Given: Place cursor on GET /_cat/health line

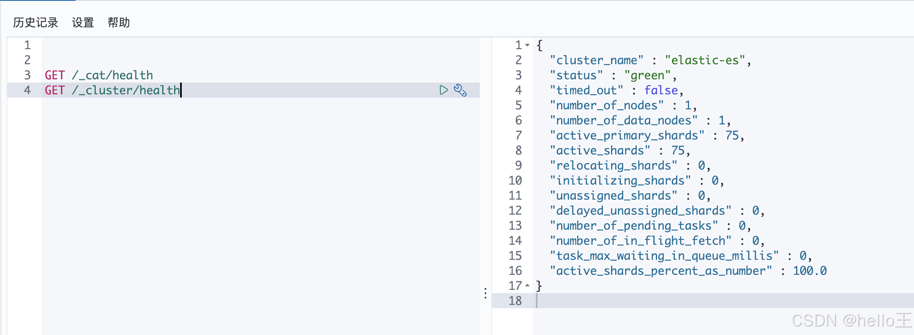Looking at the screenshot, I should click(x=99, y=75).
